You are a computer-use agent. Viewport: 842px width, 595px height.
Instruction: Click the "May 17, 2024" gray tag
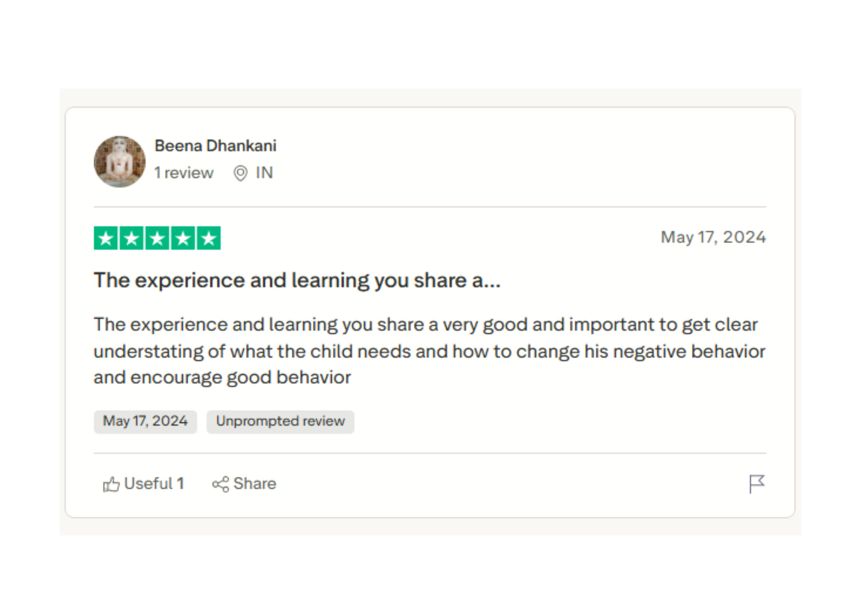(x=145, y=421)
